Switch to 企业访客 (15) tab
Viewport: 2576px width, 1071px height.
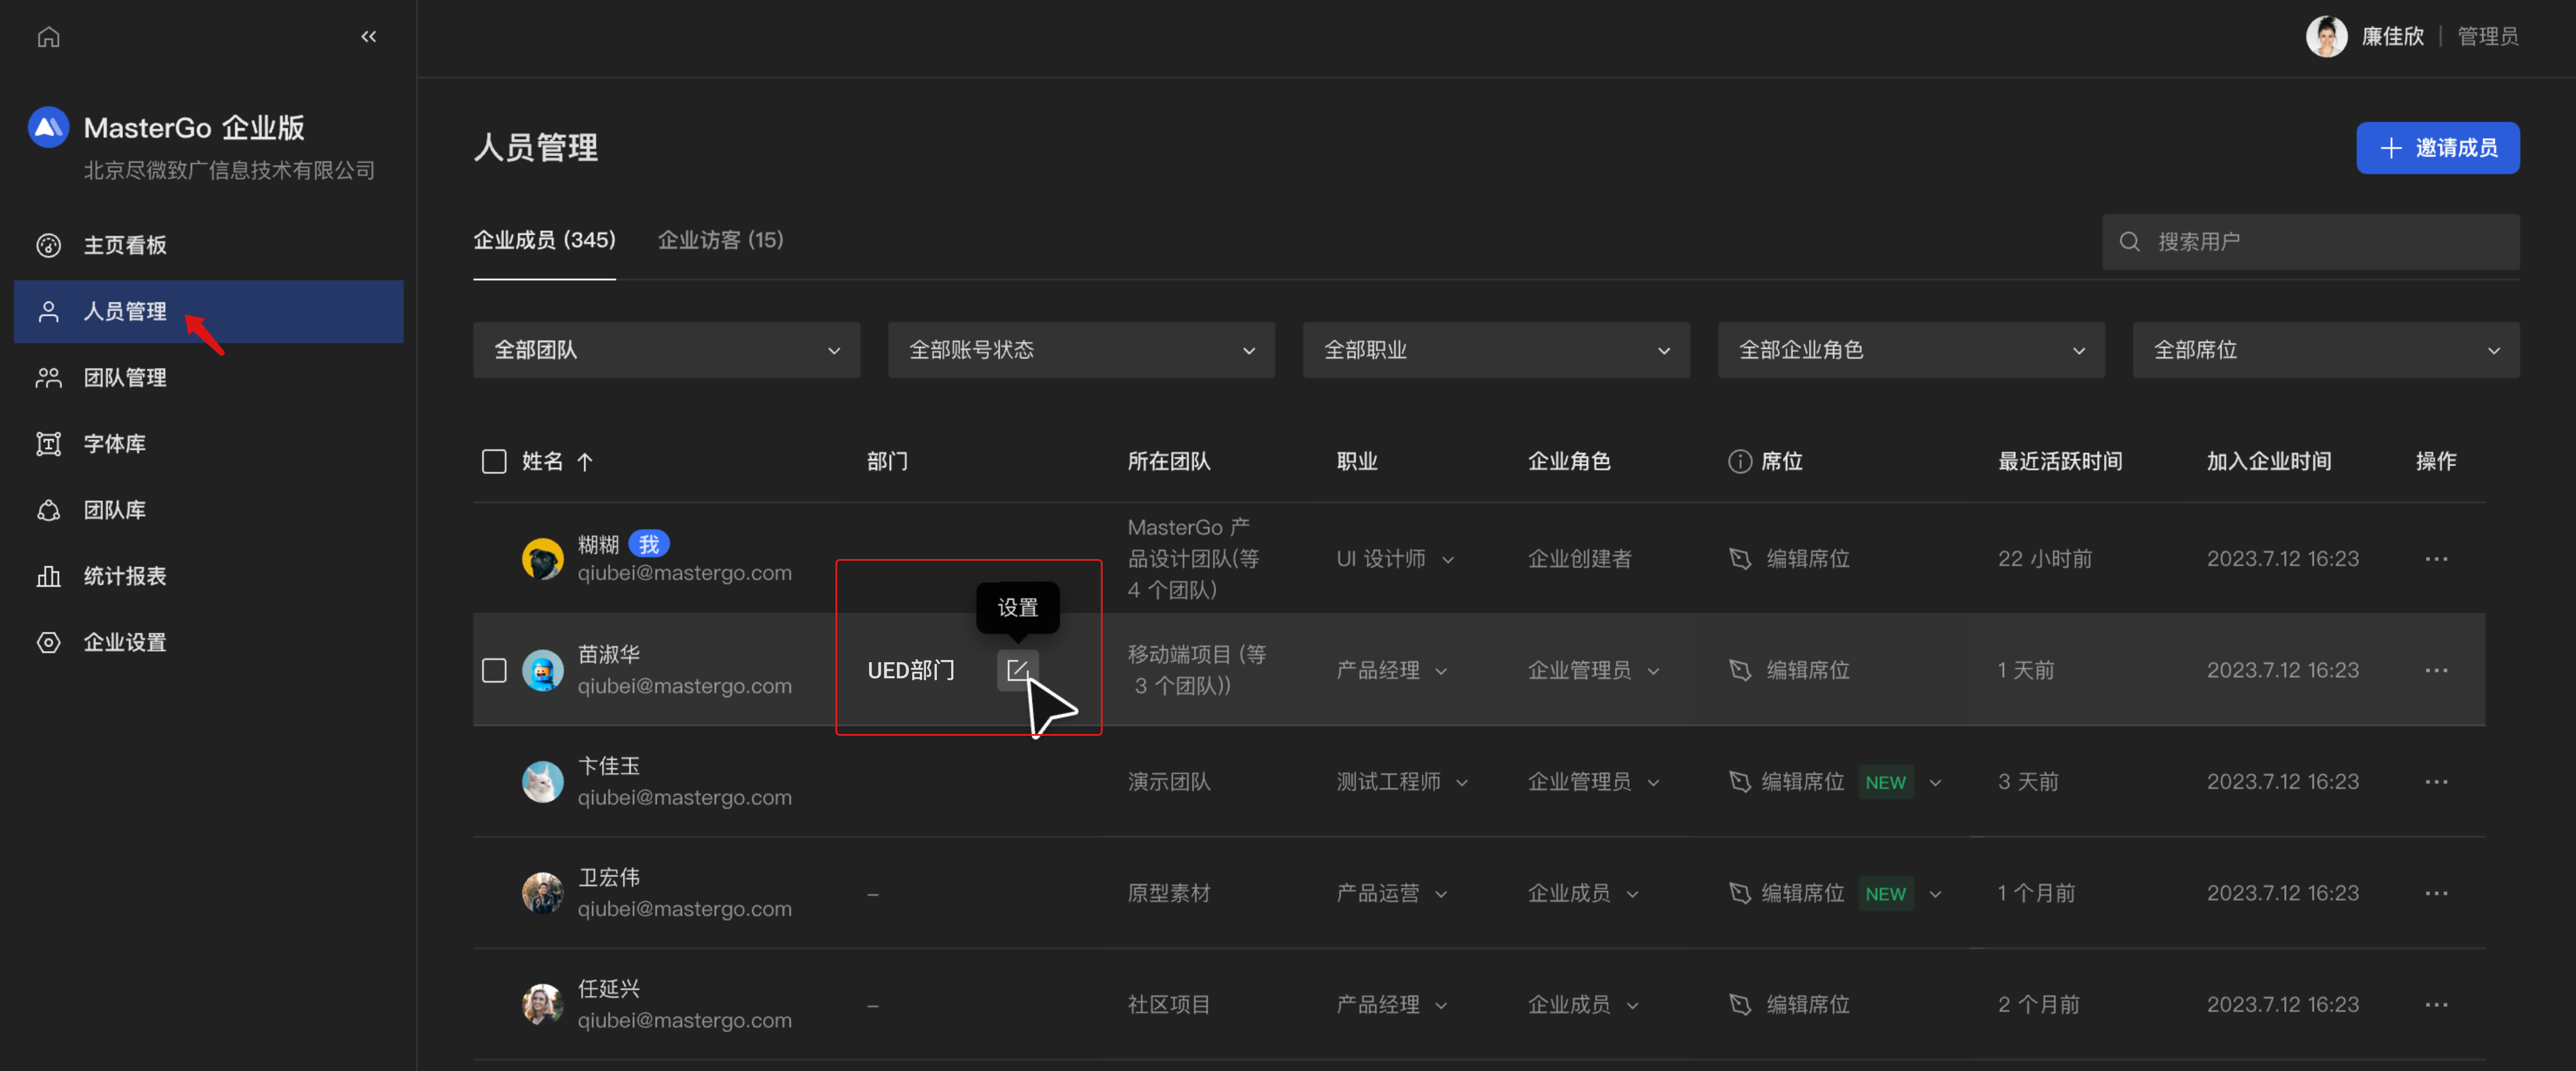720,240
